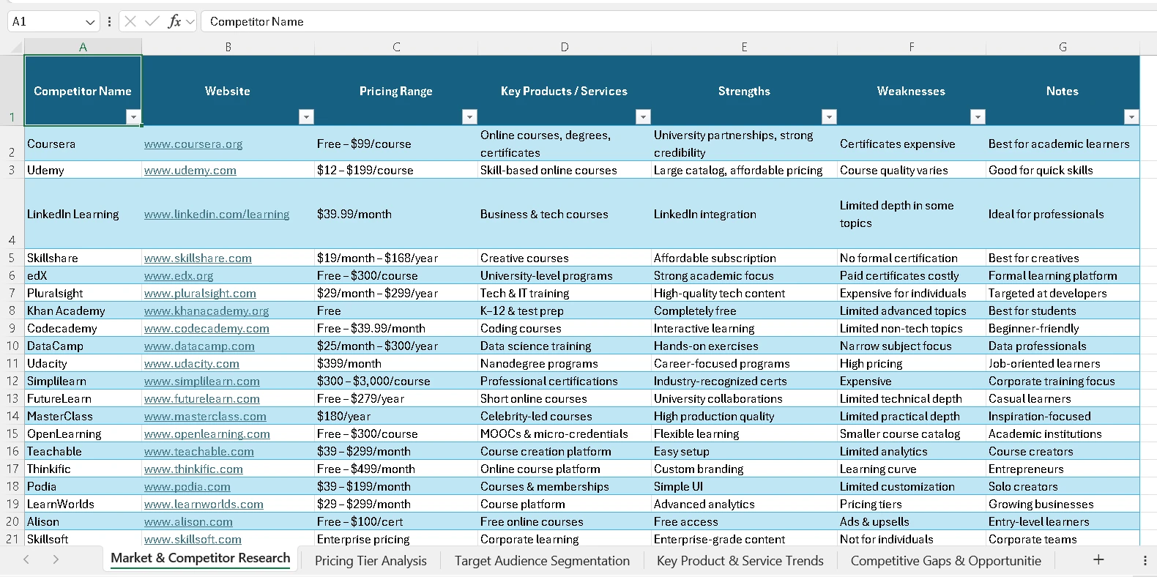Visit the www.skillshare.com link
The image size is (1157, 577).
click(198, 258)
